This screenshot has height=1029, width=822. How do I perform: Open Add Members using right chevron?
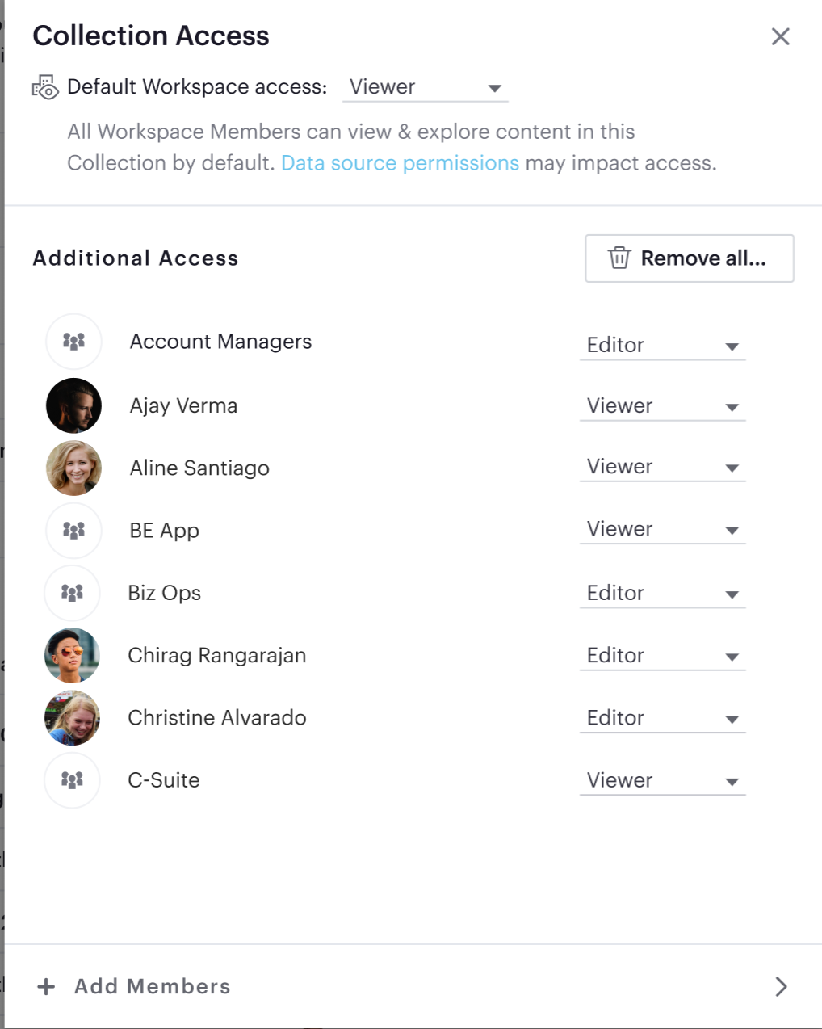pyautogui.click(x=780, y=986)
